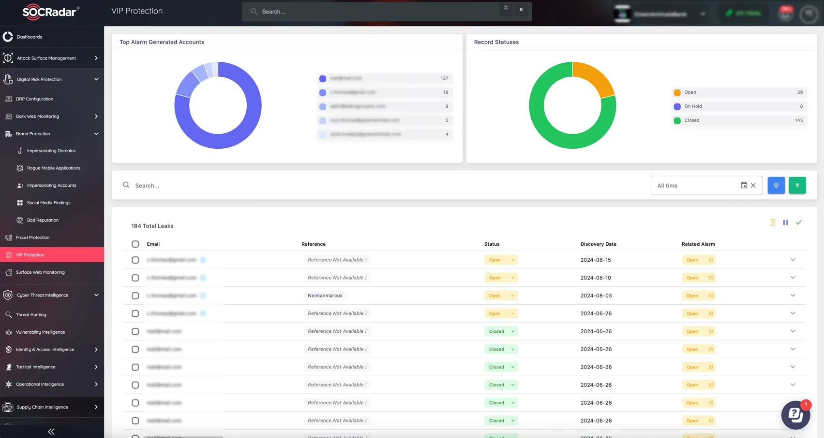Focus the top global Search field
This screenshot has width=824, height=438.
[x=387, y=12]
